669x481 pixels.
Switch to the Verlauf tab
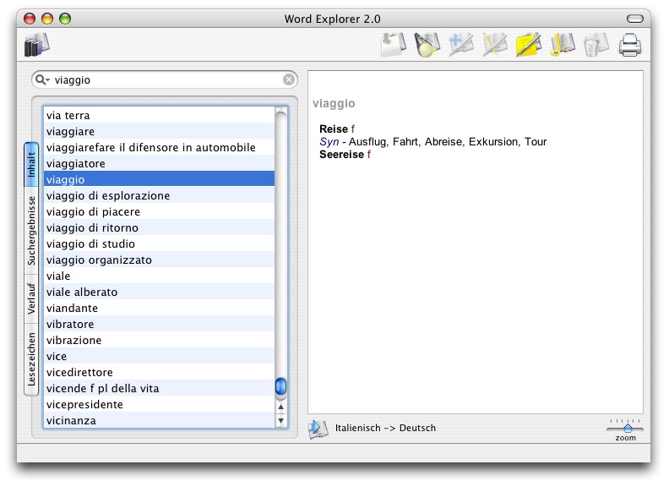coord(31,298)
